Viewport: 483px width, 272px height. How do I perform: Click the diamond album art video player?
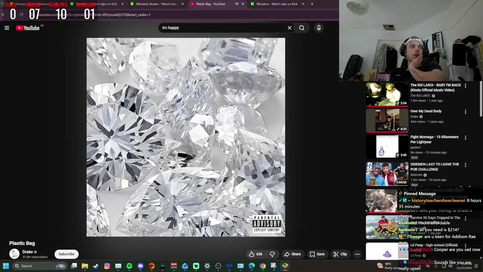coord(186,137)
